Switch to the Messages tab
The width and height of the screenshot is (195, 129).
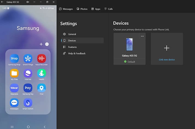(66, 9)
